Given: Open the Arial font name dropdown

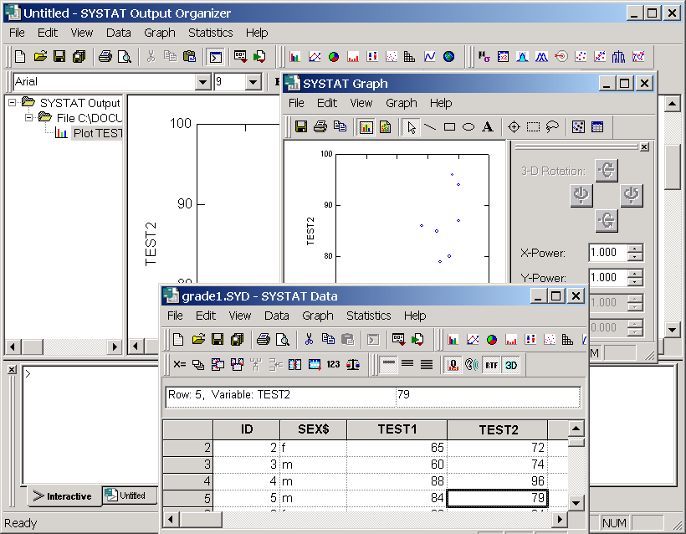Looking at the screenshot, I should tap(203, 82).
